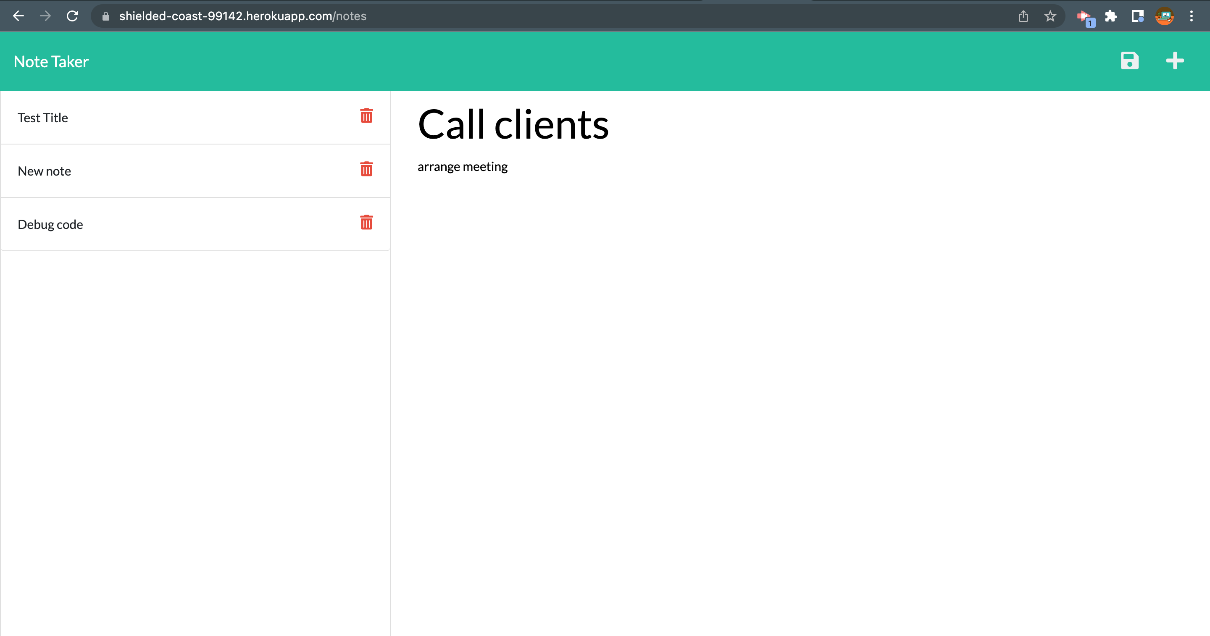This screenshot has width=1210, height=636.
Task: Delete the Test Title note
Action: click(x=366, y=116)
